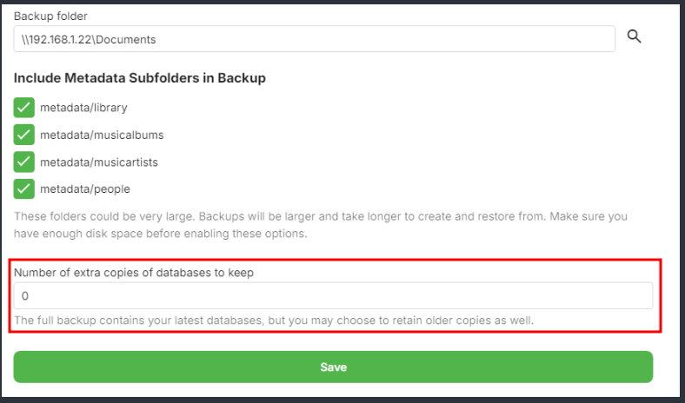This screenshot has height=403, width=685.
Task: Click the 0 value in copies field
Action: (x=25, y=296)
